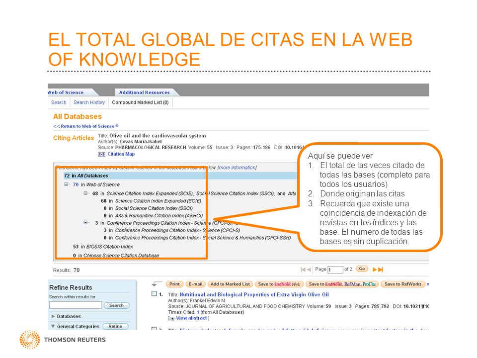Select 0 in Arts & Humanities Citation Index row
This screenshot has width=477, height=358.
pyautogui.click(x=153, y=215)
